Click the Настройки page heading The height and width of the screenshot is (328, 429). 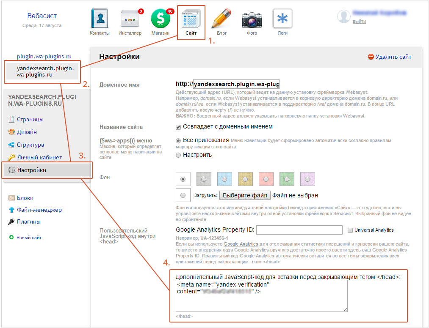click(x=119, y=57)
